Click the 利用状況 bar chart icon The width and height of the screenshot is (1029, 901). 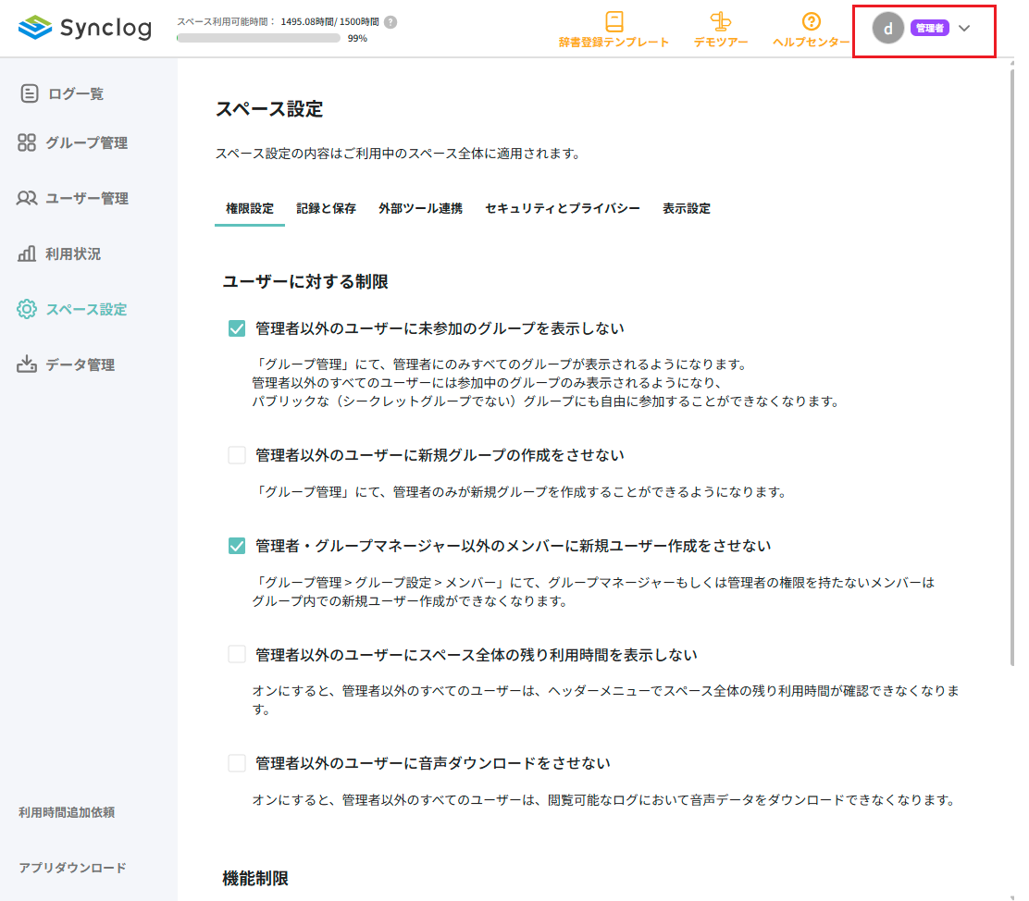click(x=27, y=254)
